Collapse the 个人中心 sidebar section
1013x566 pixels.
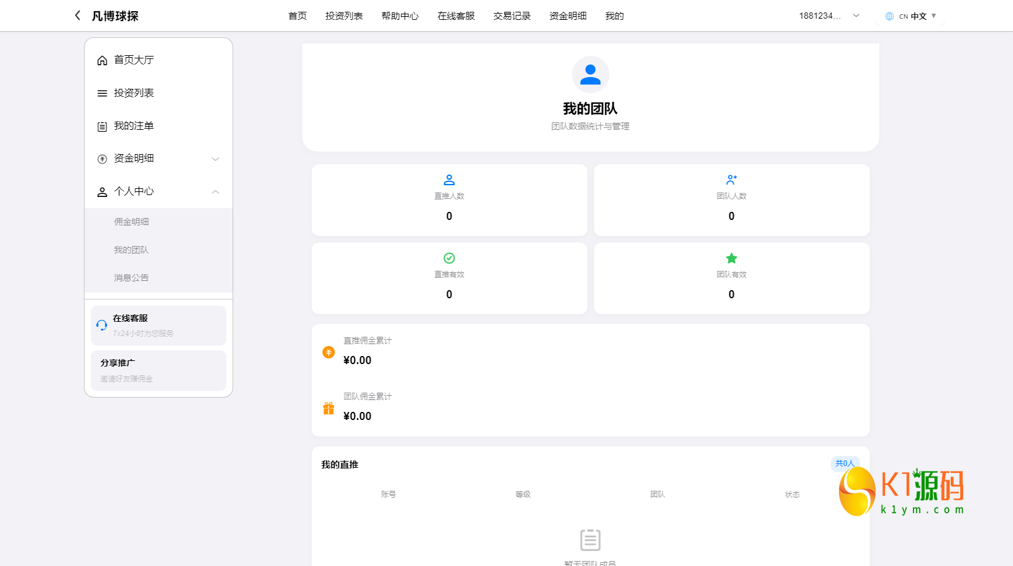tap(216, 192)
